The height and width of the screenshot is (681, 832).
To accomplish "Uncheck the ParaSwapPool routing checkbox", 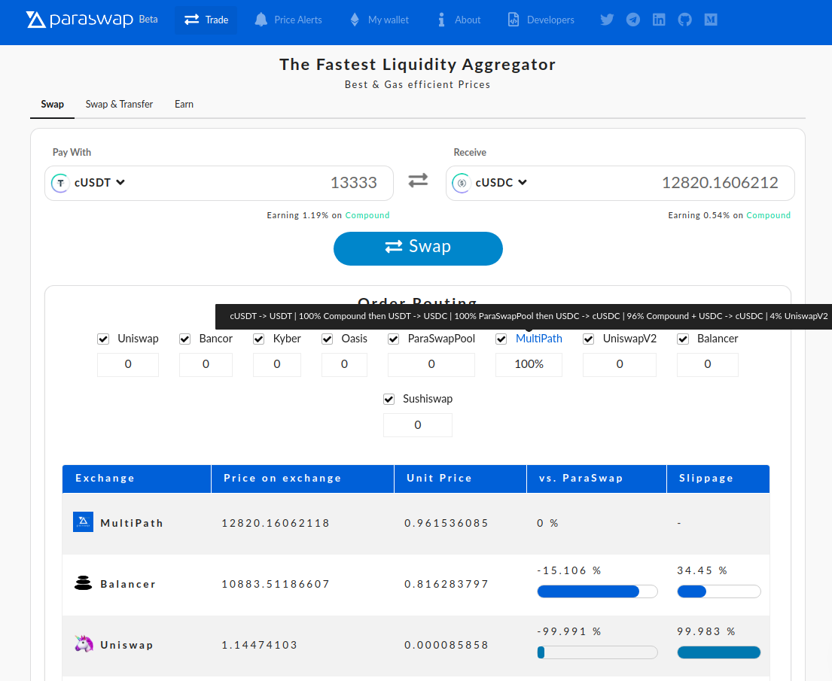I will [393, 339].
